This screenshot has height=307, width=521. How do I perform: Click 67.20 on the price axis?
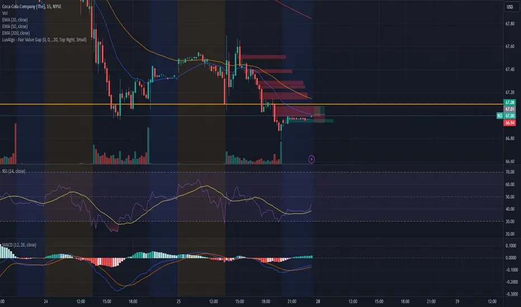(x=510, y=92)
